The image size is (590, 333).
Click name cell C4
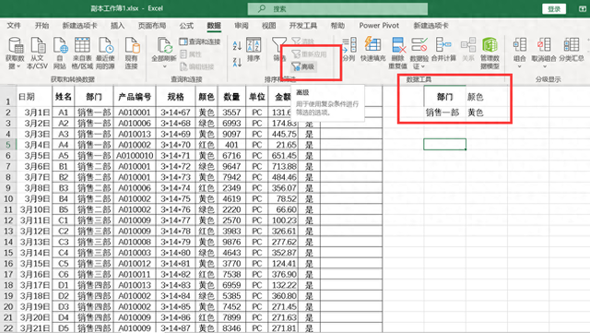coord(64,253)
